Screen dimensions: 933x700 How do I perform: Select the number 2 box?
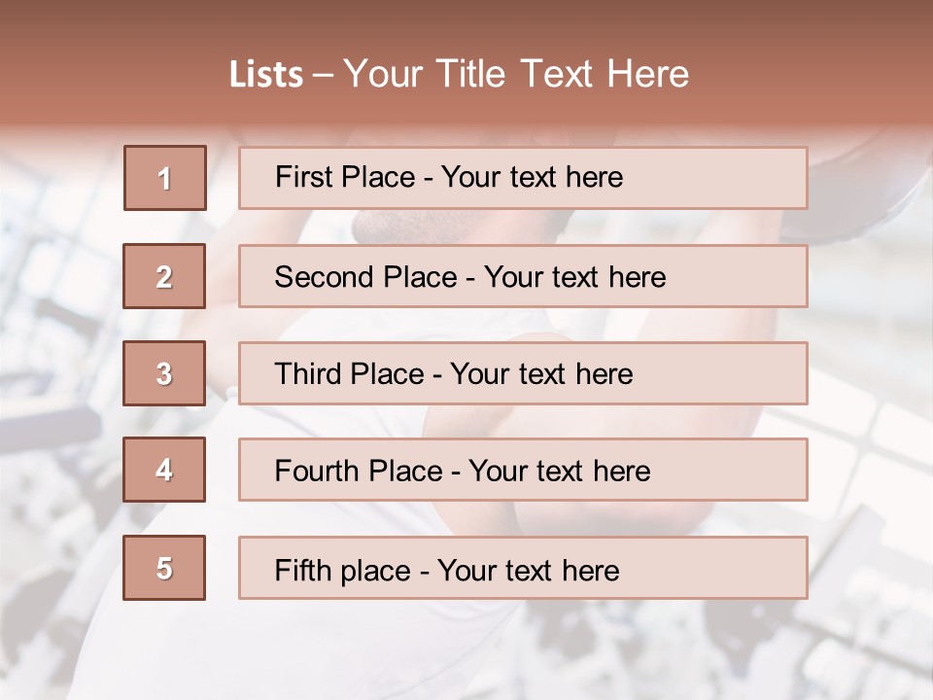(165, 276)
